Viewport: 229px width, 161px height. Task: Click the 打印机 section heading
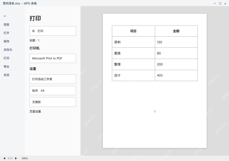click(x=34, y=48)
